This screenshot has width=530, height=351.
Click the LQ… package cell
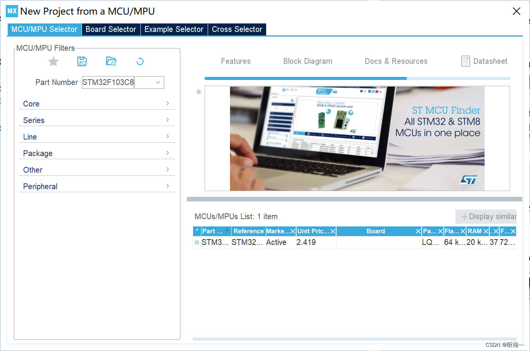[x=432, y=243]
